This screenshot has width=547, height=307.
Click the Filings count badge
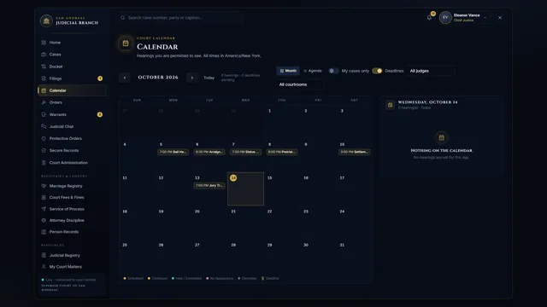[100, 78]
